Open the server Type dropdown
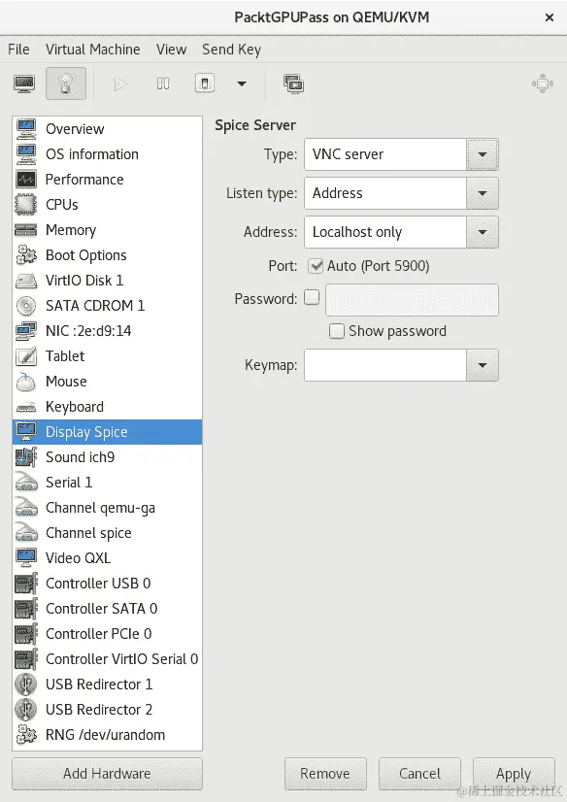This screenshot has height=802, width=567. tap(484, 154)
